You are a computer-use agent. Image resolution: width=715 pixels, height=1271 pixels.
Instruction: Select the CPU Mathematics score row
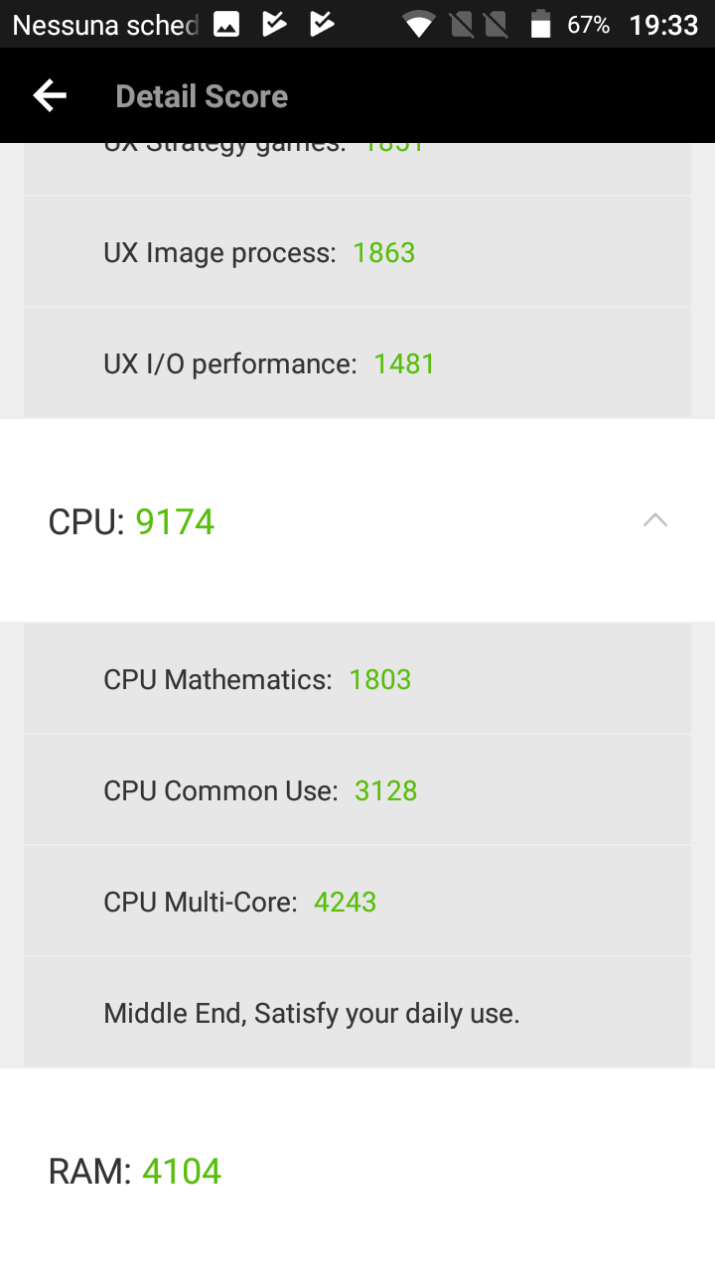click(357, 679)
